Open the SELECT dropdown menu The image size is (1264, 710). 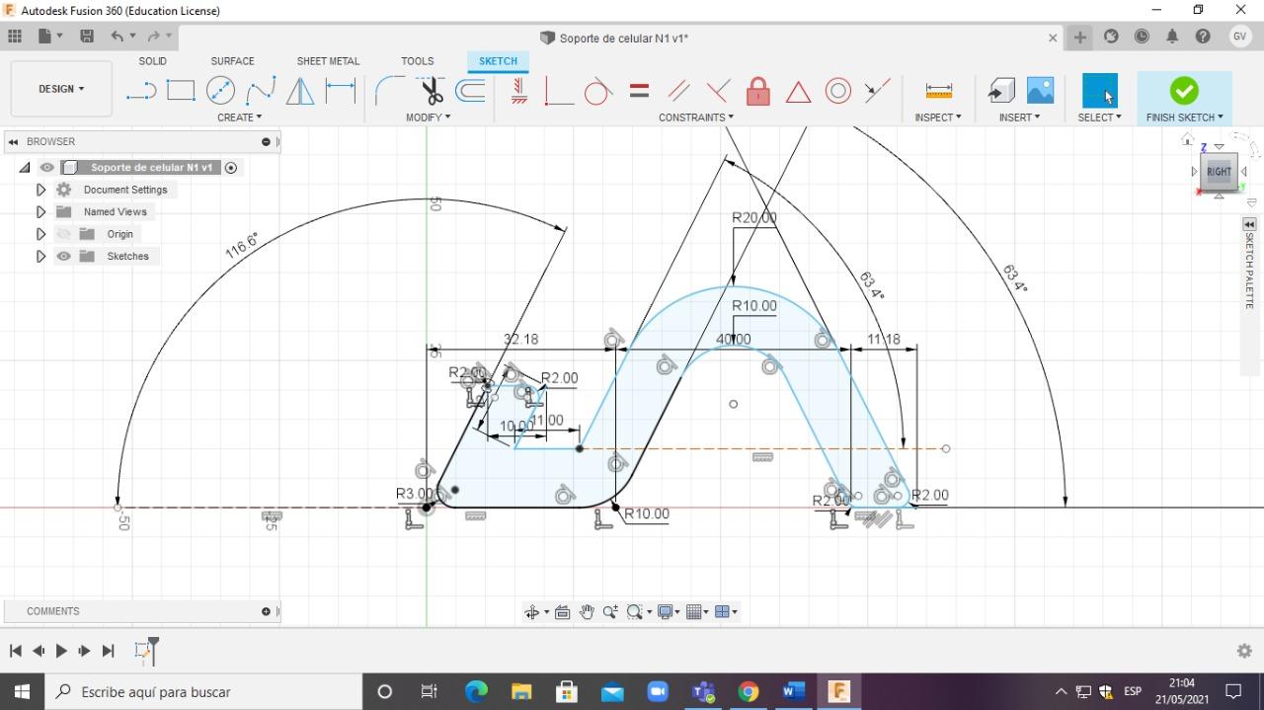[x=1100, y=118]
